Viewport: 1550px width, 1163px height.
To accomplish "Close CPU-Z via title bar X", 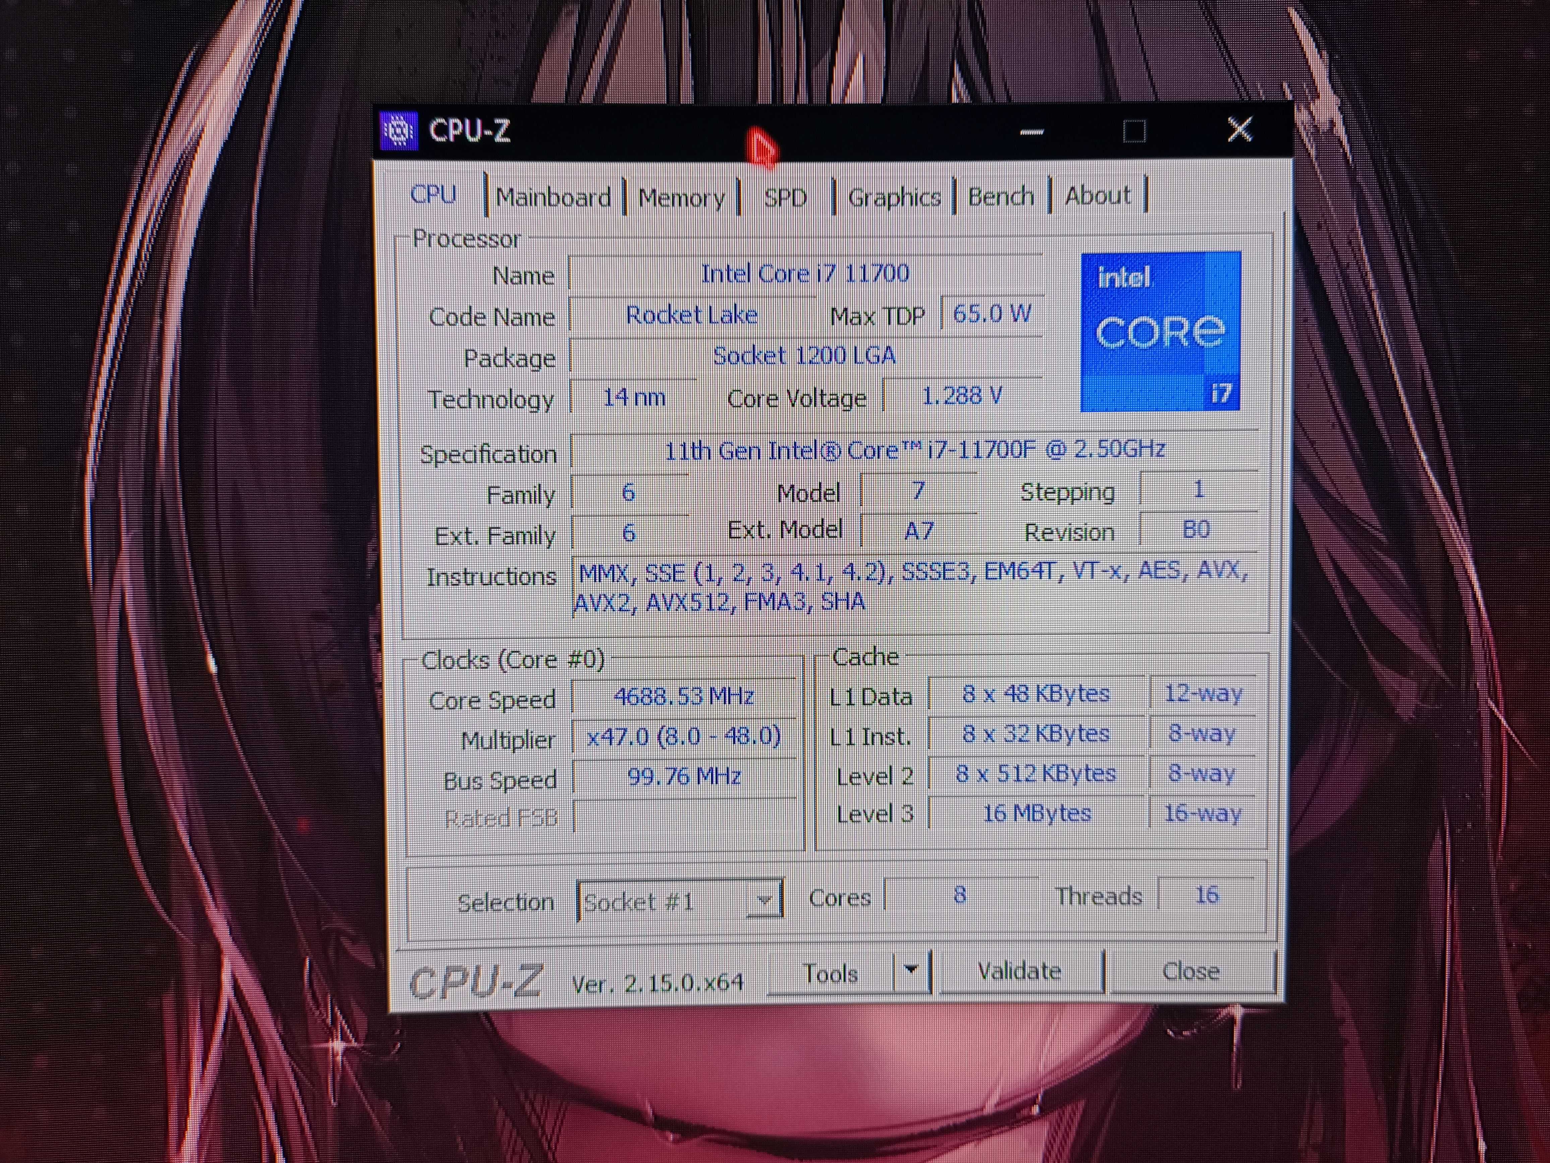I will pos(1240,130).
